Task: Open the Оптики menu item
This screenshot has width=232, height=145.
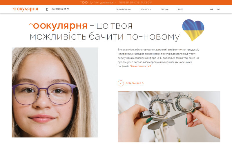Action: tap(164, 9)
